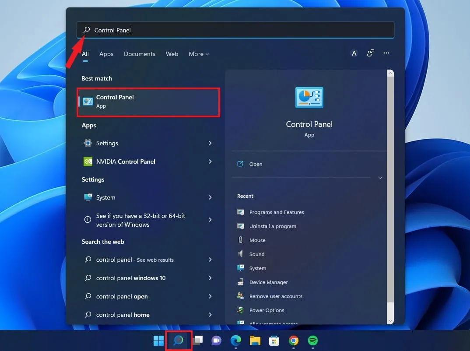Click the Windows Start button in taskbar
This screenshot has width=470, height=351.
coord(158,340)
